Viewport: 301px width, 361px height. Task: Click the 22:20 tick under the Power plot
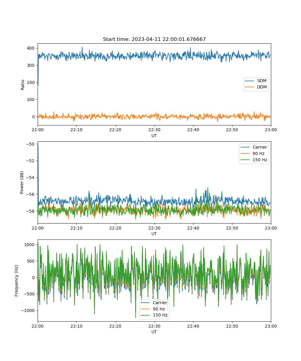click(x=115, y=228)
